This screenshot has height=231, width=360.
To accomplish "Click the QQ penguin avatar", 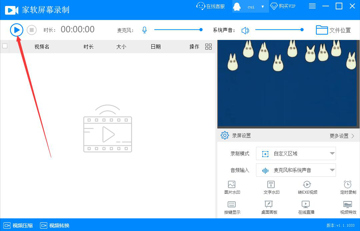I will (237, 6).
